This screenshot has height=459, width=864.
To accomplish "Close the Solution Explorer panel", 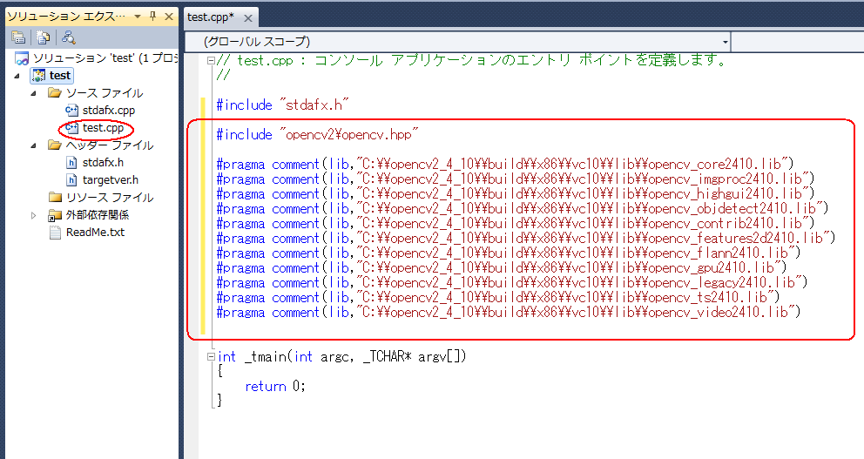I will [169, 17].
